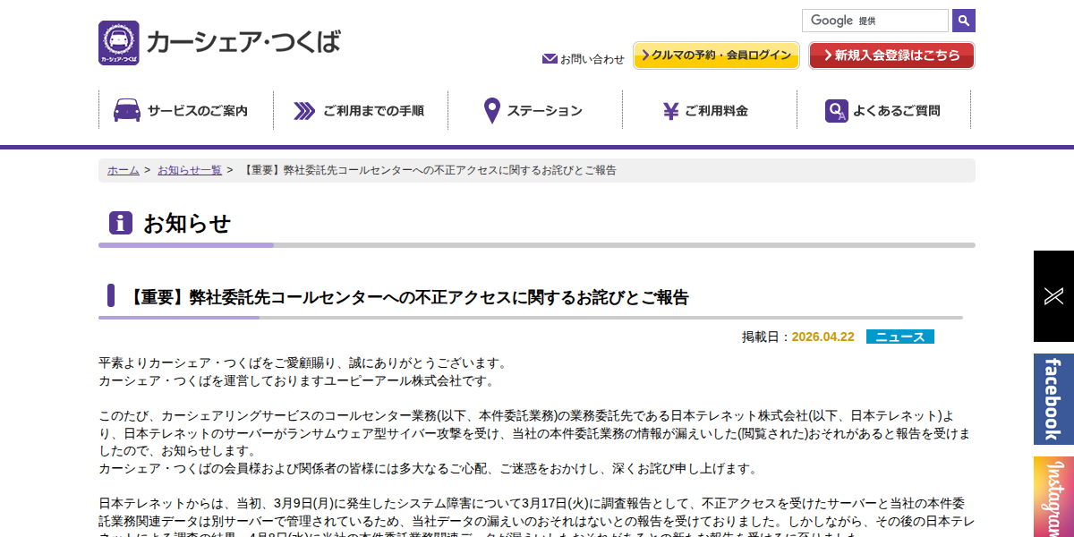Open the X social media sidebar icon
The width and height of the screenshot is (1074, 537).
[1053, 297]
